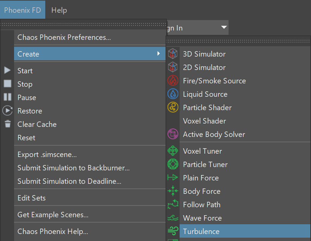Click the Body Force arrows icon
The image size is (311, 241).
(x=173, y=191)
